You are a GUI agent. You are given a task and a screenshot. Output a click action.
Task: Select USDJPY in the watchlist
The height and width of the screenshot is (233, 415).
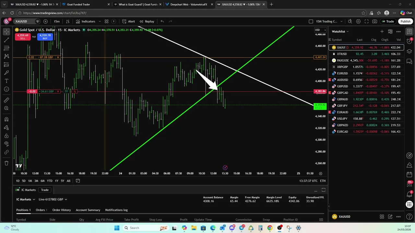click(366, 119)
